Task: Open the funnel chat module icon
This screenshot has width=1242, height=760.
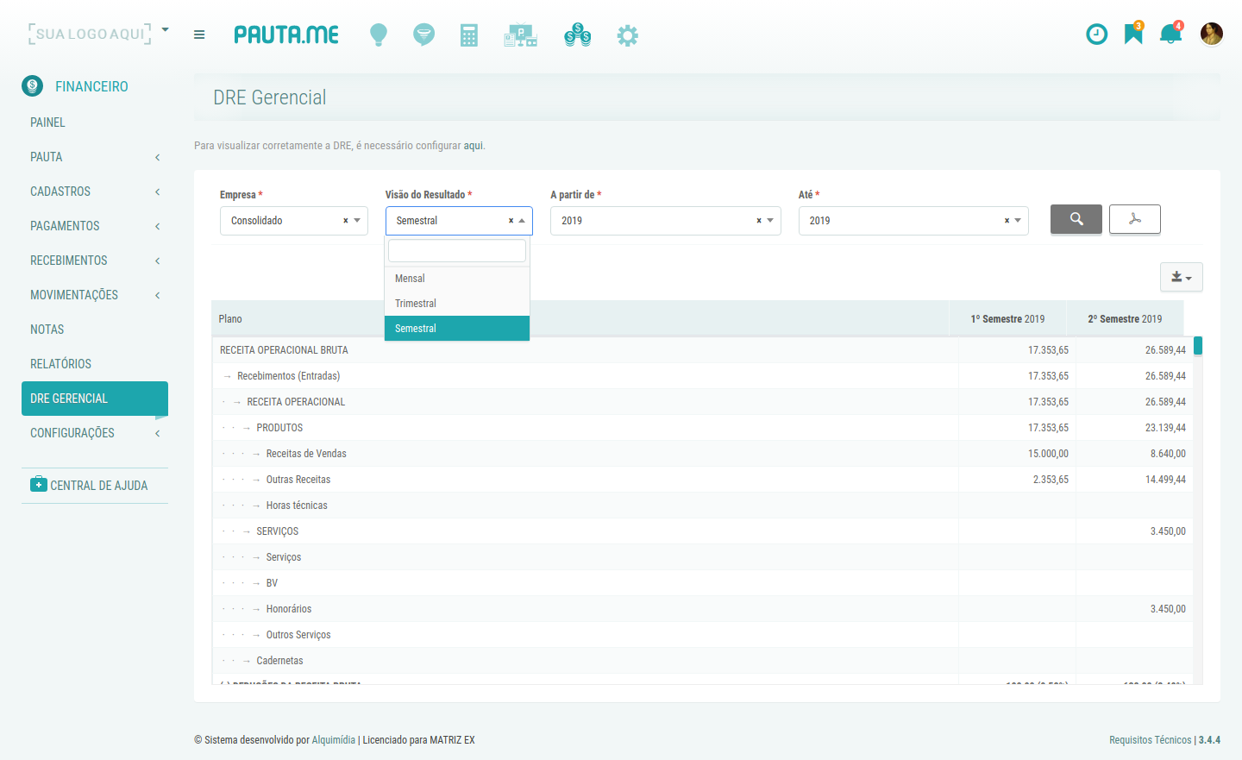Action: tap(423, 35)
